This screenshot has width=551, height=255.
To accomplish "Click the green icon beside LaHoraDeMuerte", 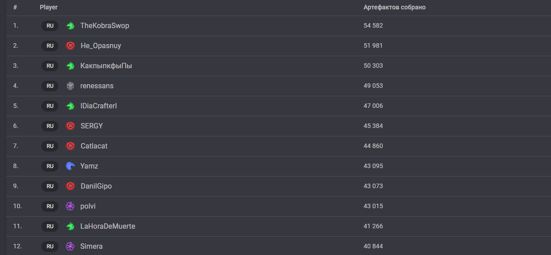I will 70,226.
